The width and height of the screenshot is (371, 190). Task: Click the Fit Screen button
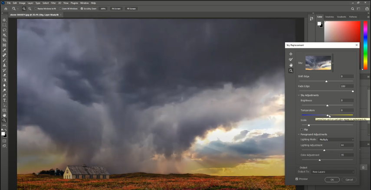click(x=116, y=8)
